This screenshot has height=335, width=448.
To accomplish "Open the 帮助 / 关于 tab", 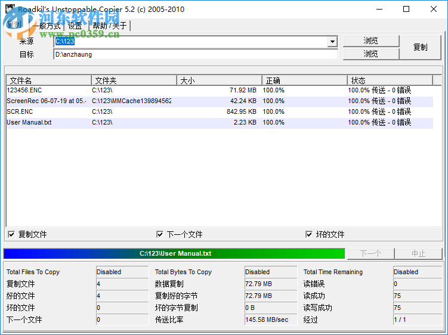I will point(110,26).
